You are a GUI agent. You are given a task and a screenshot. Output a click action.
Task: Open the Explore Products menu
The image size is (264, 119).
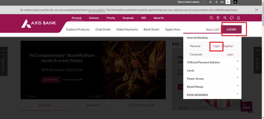tap(78, 29)
